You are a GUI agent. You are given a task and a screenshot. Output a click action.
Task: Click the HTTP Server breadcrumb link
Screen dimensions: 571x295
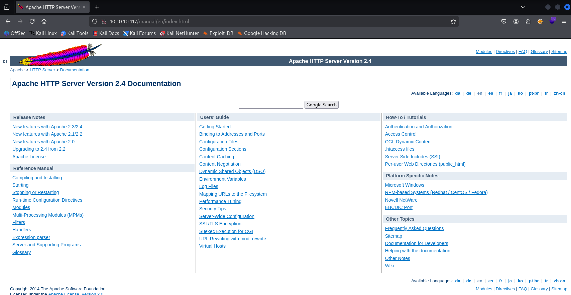click(42, 70)
